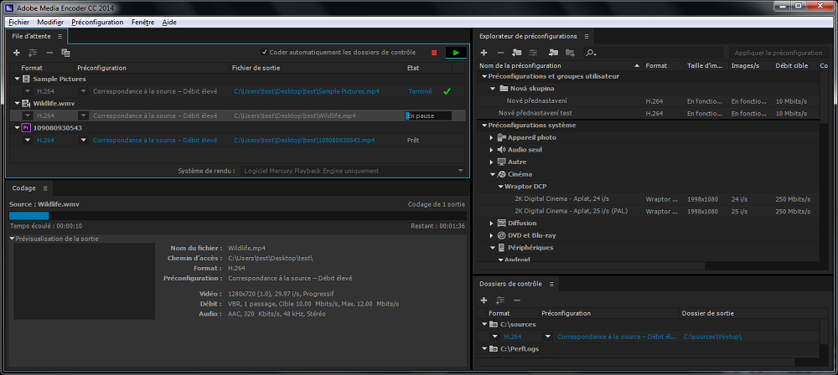838x375 pixels.
Task: Create new preset group folder icon
Action: 517,53
